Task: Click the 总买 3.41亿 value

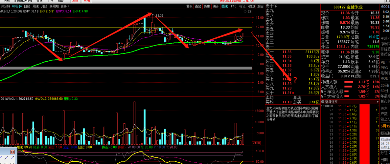Action: coord(313,102)
